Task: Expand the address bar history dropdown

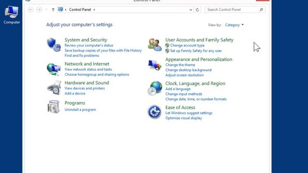Action: [191, 10]
